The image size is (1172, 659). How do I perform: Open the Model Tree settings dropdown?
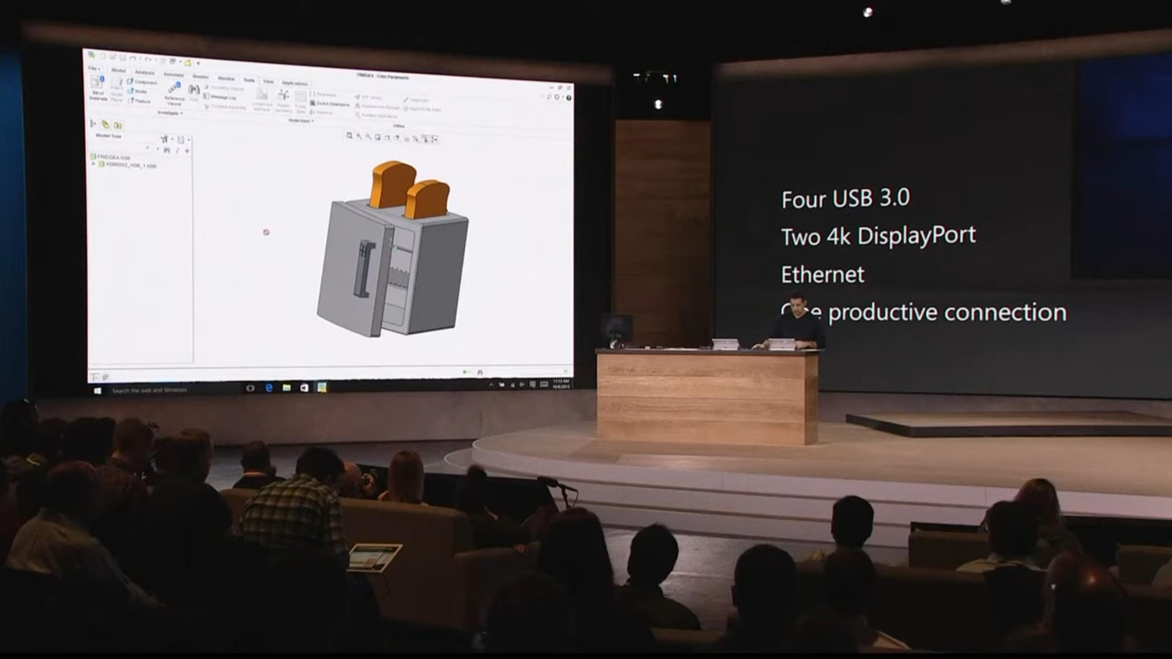[167, 139]
